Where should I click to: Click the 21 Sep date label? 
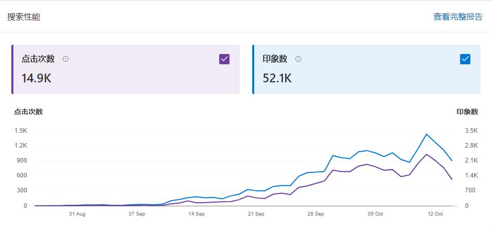256,214
